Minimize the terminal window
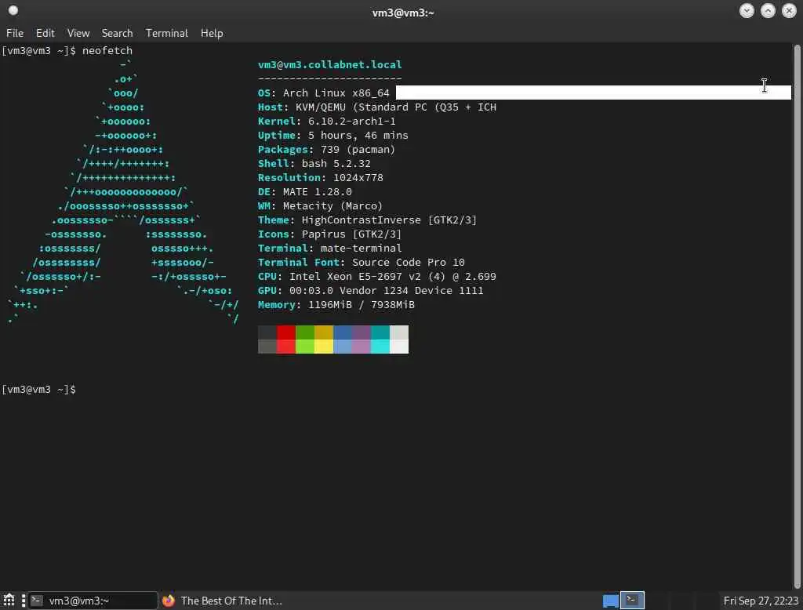The width and height of the screenshot is (803, 610). [747, 11]
